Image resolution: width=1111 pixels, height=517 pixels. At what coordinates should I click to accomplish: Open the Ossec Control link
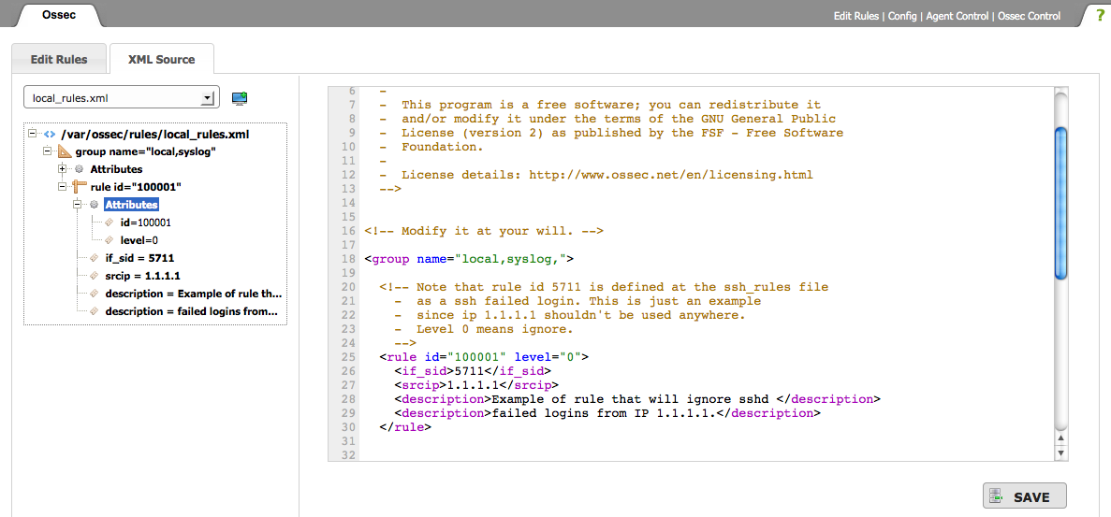pyautogui.click(x=1030, y=16)
